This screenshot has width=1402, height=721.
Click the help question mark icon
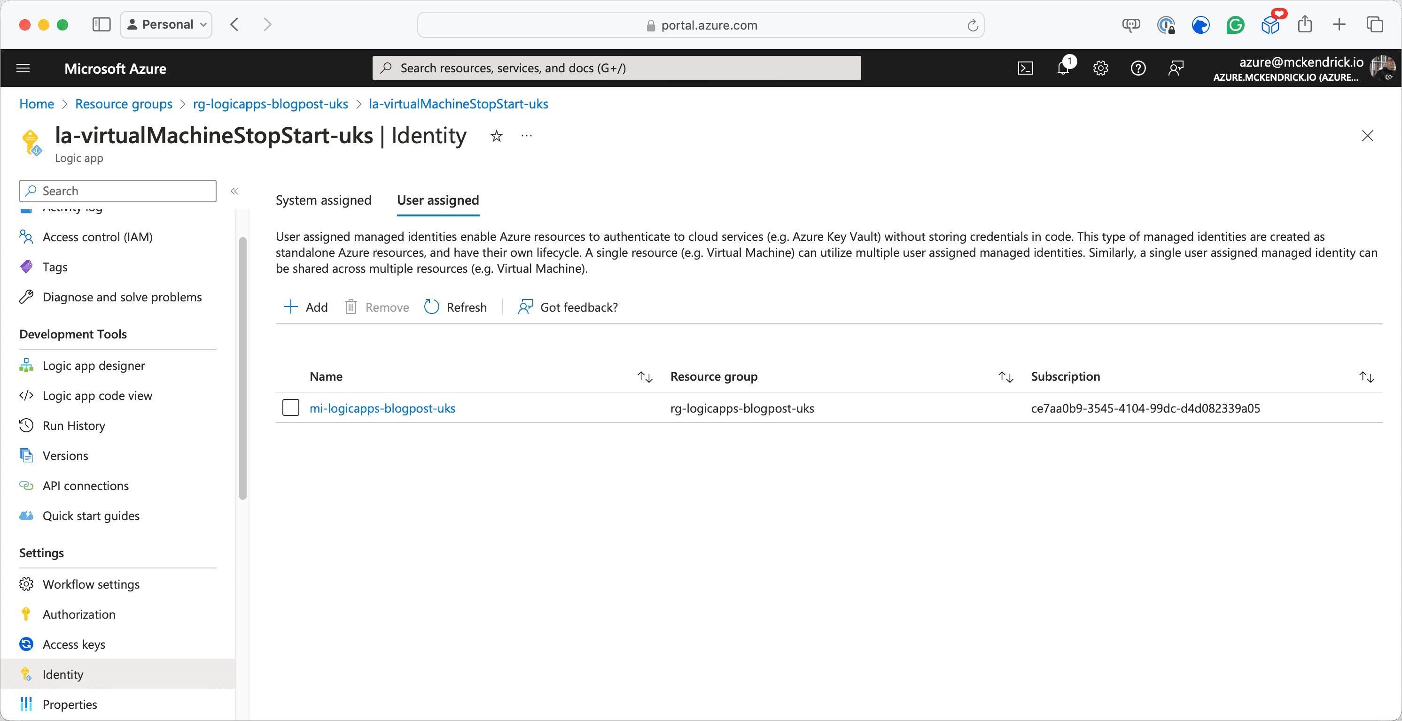1138,68
